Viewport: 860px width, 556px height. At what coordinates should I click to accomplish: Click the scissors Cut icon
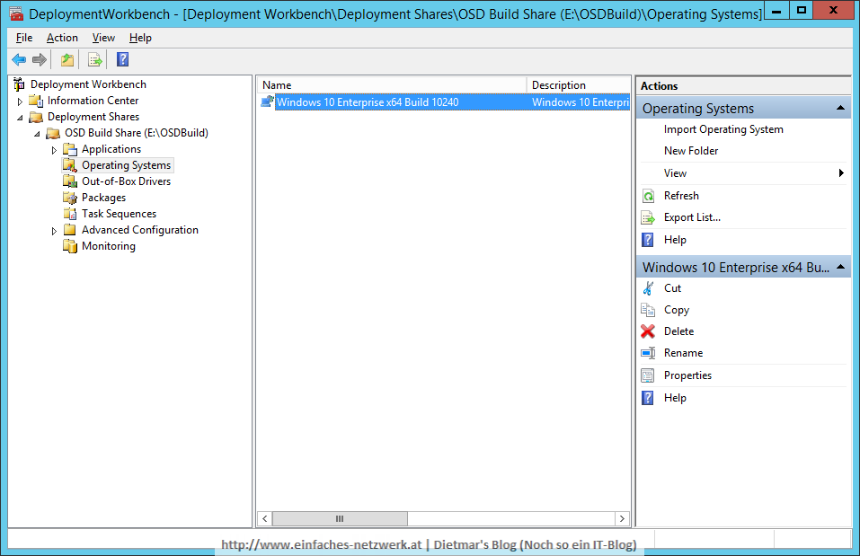tap(648, 287)
